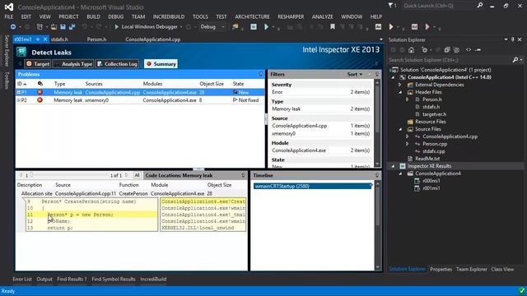
Task: Click the Intel Inspector toolbar play icon
Action: [266, 27]
